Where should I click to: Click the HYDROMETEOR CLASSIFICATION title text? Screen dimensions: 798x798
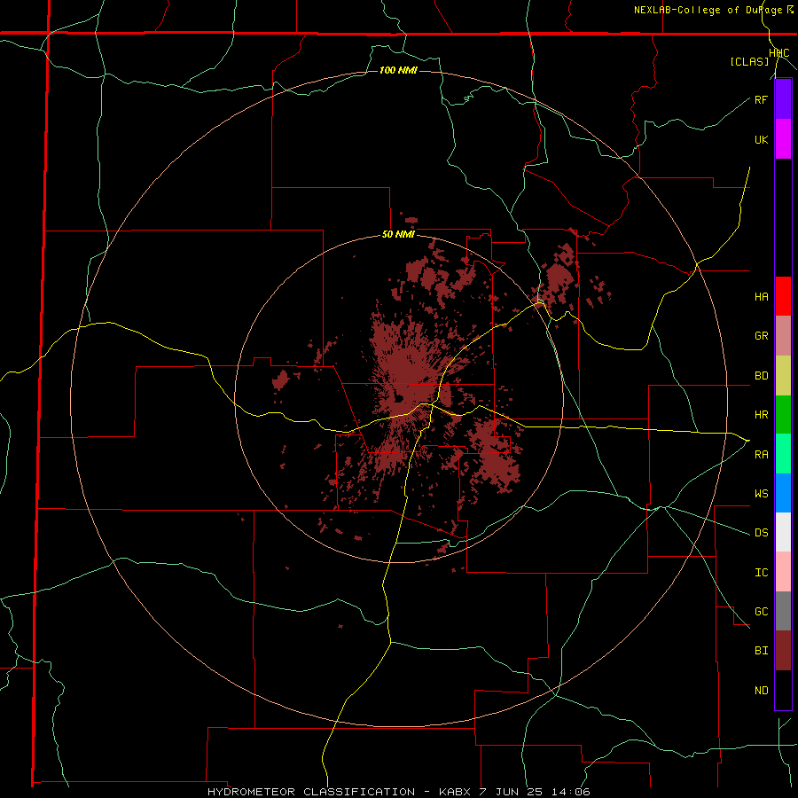pyautogui.click(x=311, y=792)
